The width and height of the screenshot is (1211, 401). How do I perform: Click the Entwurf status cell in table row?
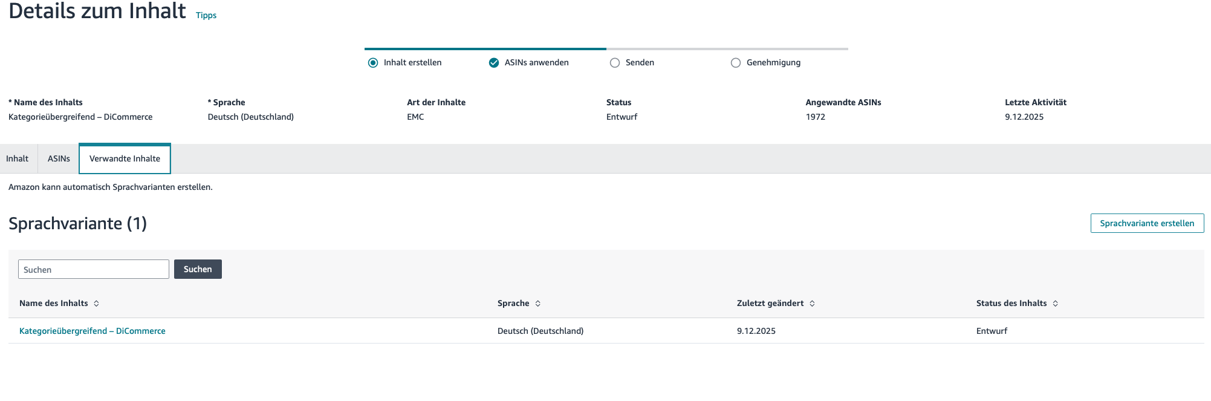click(x=992, y=331)
